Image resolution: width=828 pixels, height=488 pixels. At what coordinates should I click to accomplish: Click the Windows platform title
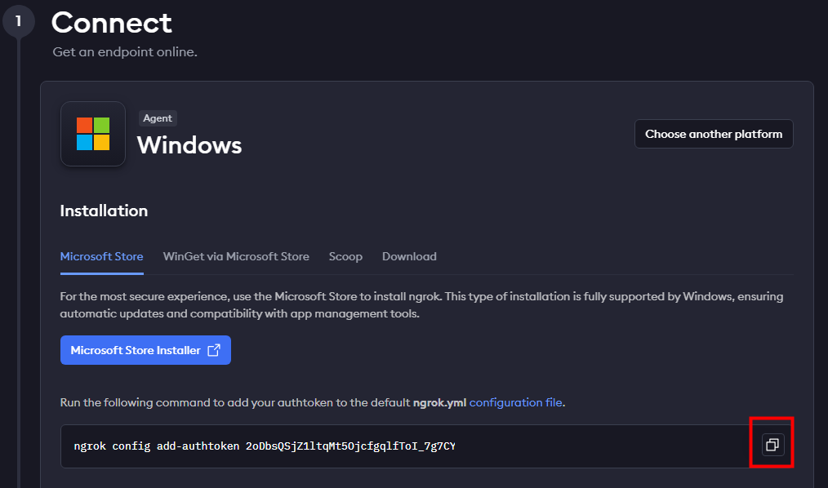coord(189,145)
